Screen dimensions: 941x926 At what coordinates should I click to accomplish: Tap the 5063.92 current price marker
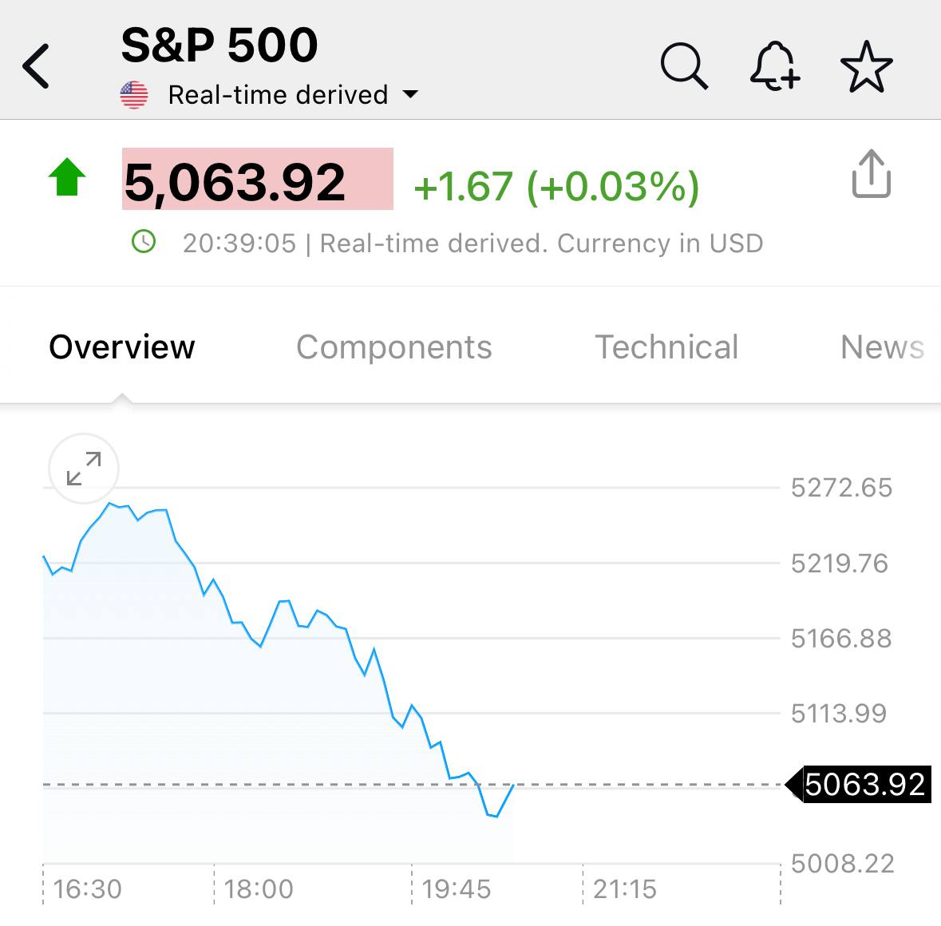(864, 785)
